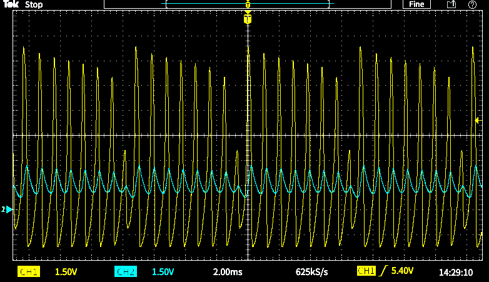Click the Stop acquisition status label
This screenshot has height=282, width=489.
[x=34, y=4]
